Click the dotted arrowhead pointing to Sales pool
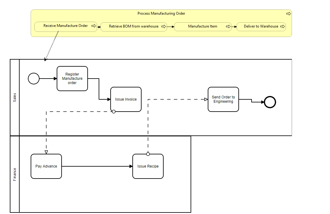The image size is (330, 214). 45,59
